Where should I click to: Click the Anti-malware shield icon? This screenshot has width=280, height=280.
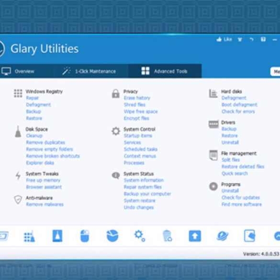click(18, 200)
